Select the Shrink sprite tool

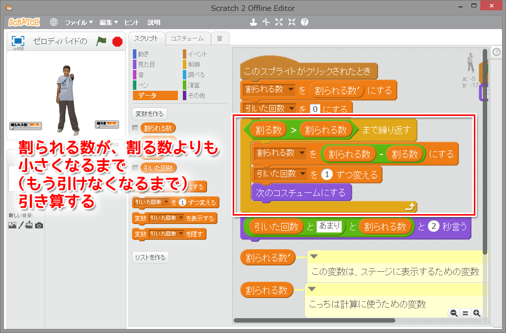point(292,22)
